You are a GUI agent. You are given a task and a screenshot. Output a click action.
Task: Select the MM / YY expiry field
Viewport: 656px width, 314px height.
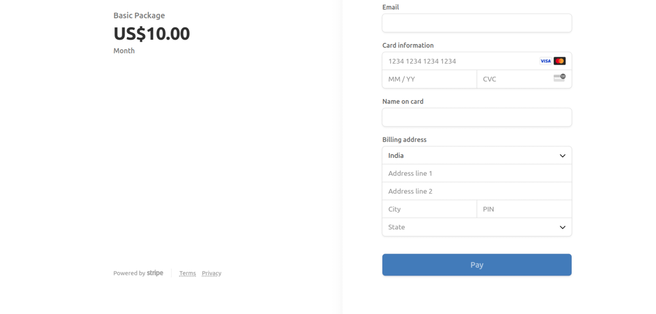(x=430, y=79)
